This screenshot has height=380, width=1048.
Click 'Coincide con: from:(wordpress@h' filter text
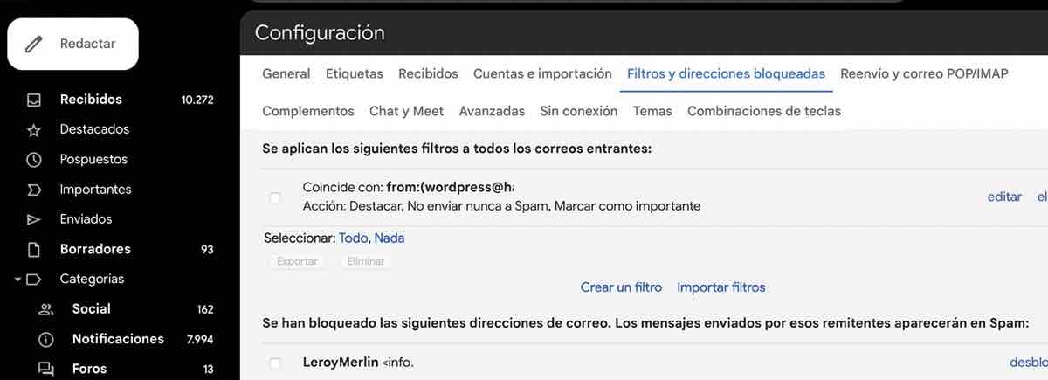pos(408,187)
